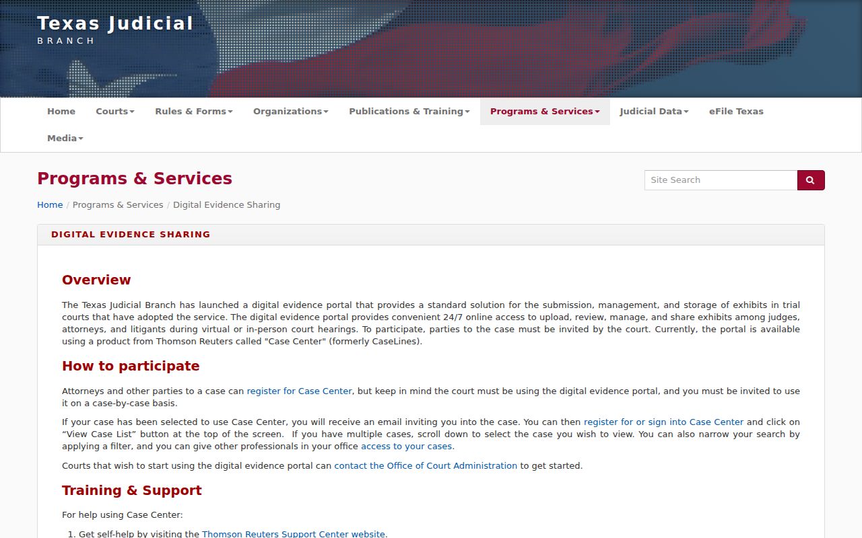Click the 'How to participate' heading
The image size is (862, 538).
tap(131, 366)
